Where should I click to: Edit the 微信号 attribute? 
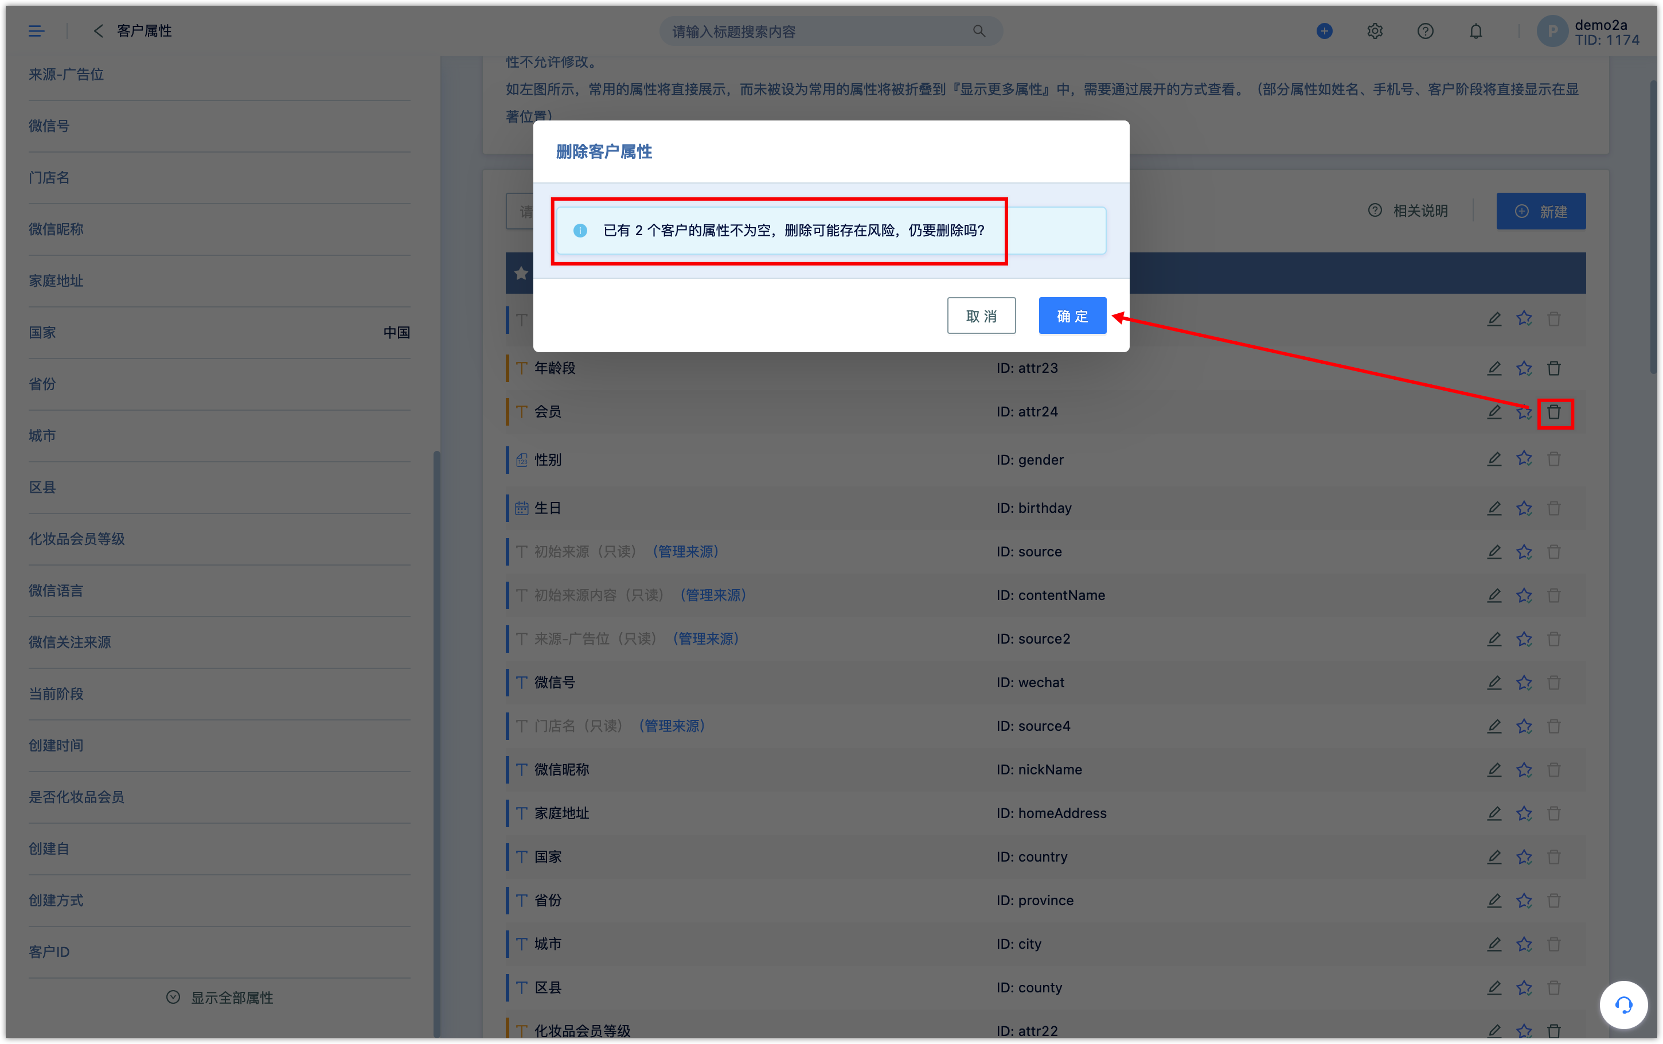[x=1493, y=682]
